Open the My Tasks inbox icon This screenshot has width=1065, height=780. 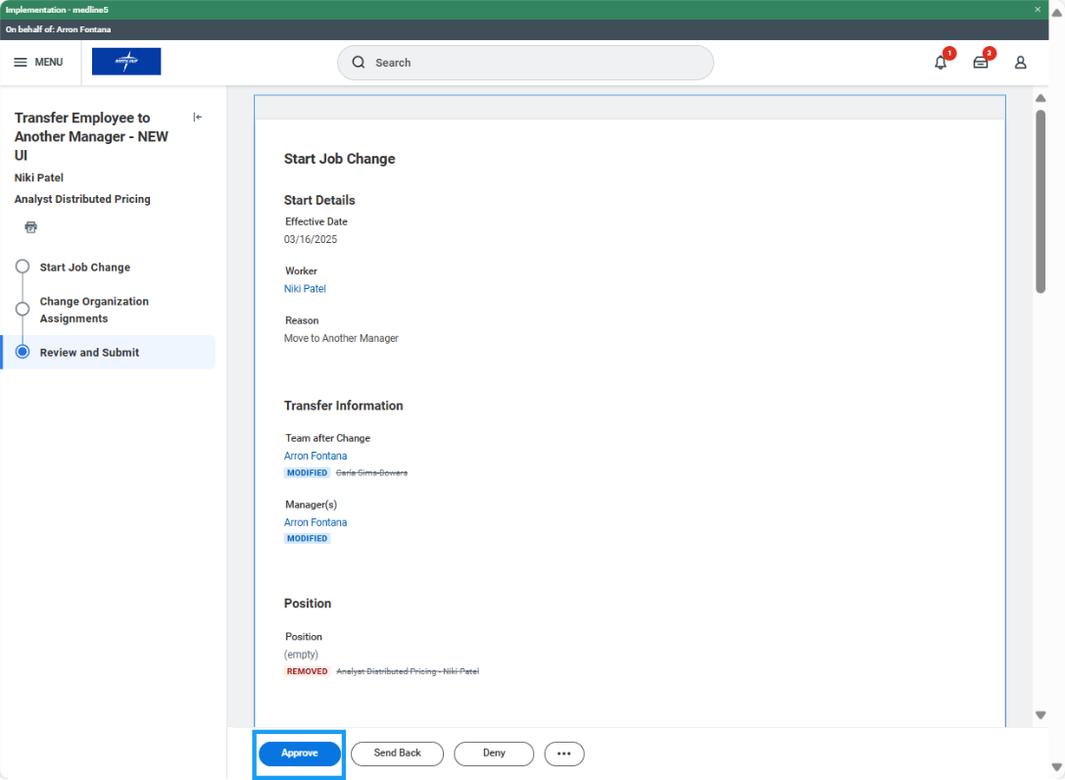click(x=980, y=62)
